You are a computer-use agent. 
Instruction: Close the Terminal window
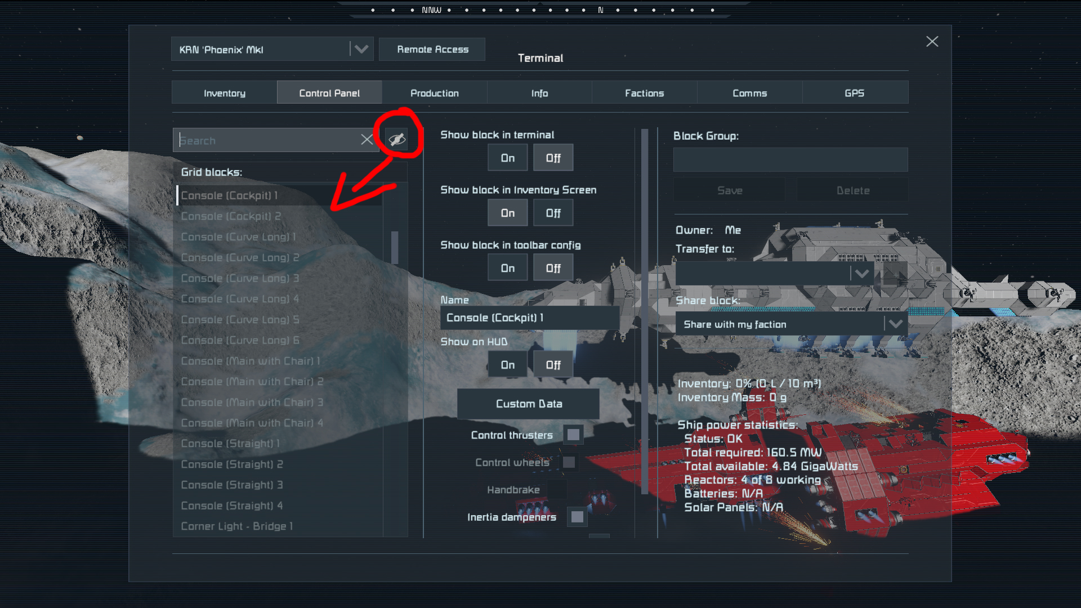pyautogui.click(x=932, y=42)
